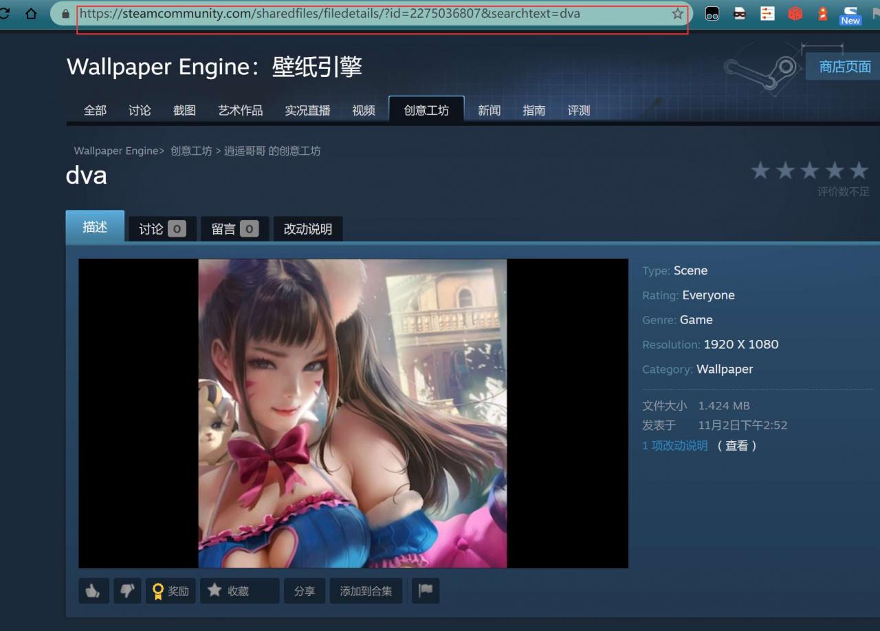Select the 截图 tab
Image resolution: width=880 pixels, height=631 pixels.
[x=184, y=110]
